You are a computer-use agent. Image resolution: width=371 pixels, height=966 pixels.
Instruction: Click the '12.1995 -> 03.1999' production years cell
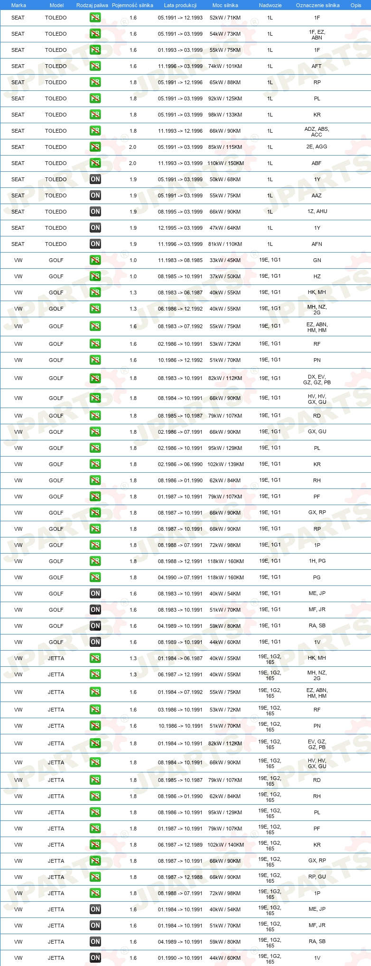tap(180, 228)
